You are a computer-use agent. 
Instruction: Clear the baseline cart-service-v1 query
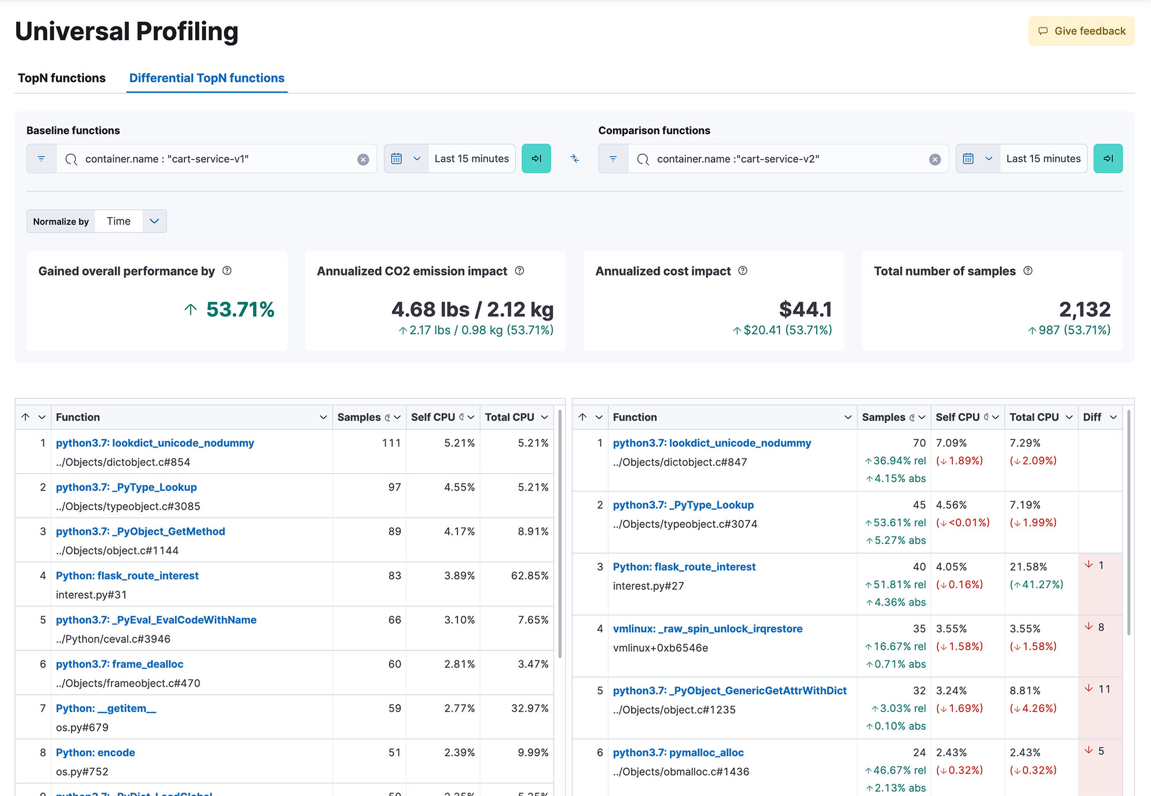[x=363, y=159]
